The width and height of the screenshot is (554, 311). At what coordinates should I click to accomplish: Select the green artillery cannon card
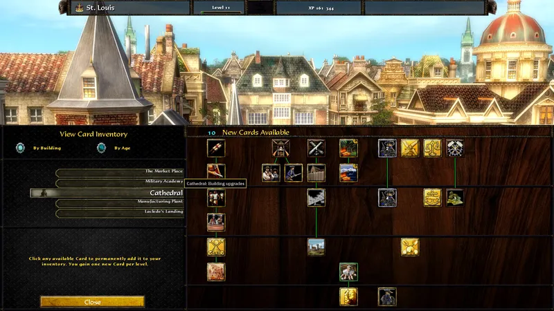point(455,198)
